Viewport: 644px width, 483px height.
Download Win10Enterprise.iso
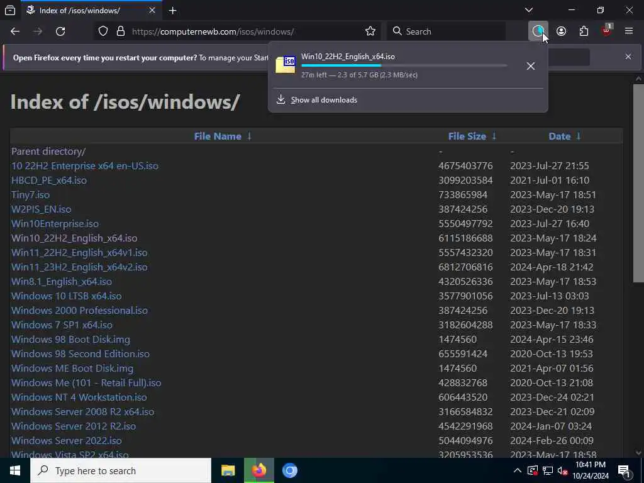55,223
